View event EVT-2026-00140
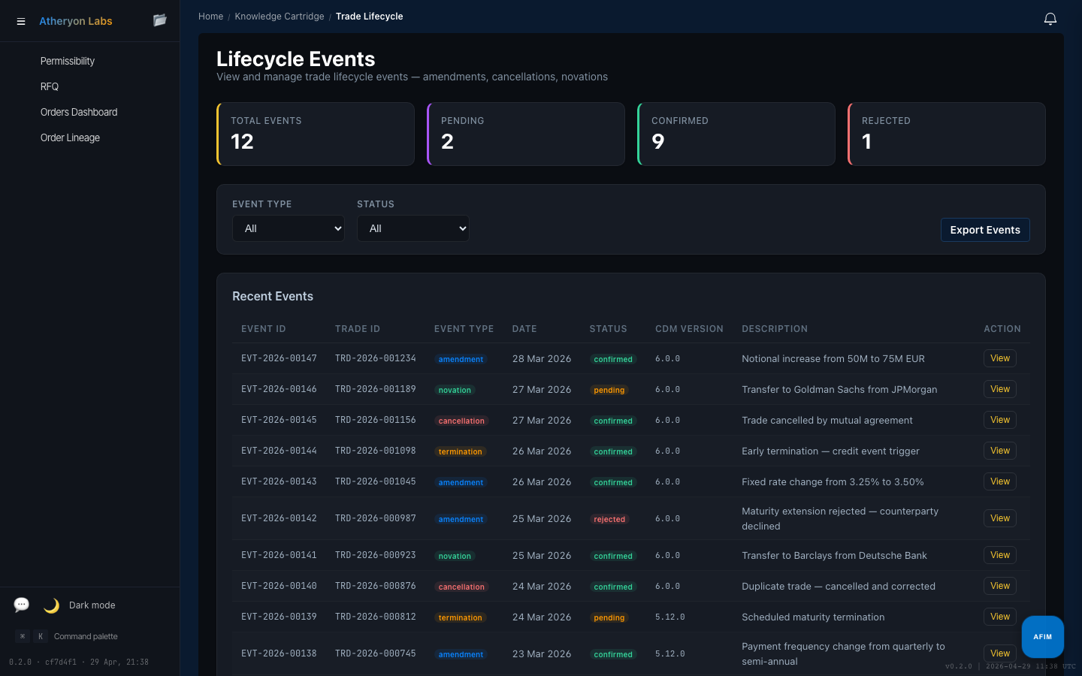This screenshot has height=676, width=1082. point(1000,586)
